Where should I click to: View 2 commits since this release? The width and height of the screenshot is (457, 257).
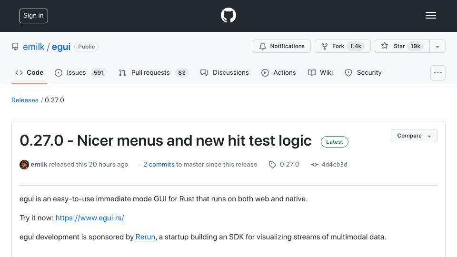(x=159, y=164)
